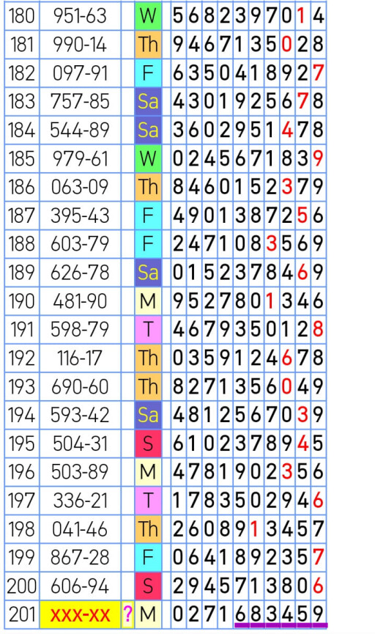Select row number 180
The height and width of the screenshot is (634, 375).
click(22, 16)
